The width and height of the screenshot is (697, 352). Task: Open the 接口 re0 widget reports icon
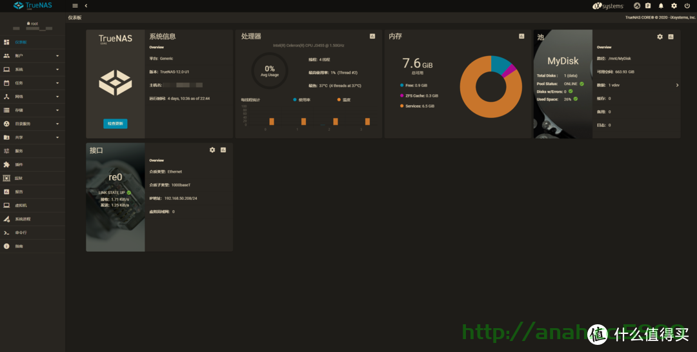coord(223,150)
